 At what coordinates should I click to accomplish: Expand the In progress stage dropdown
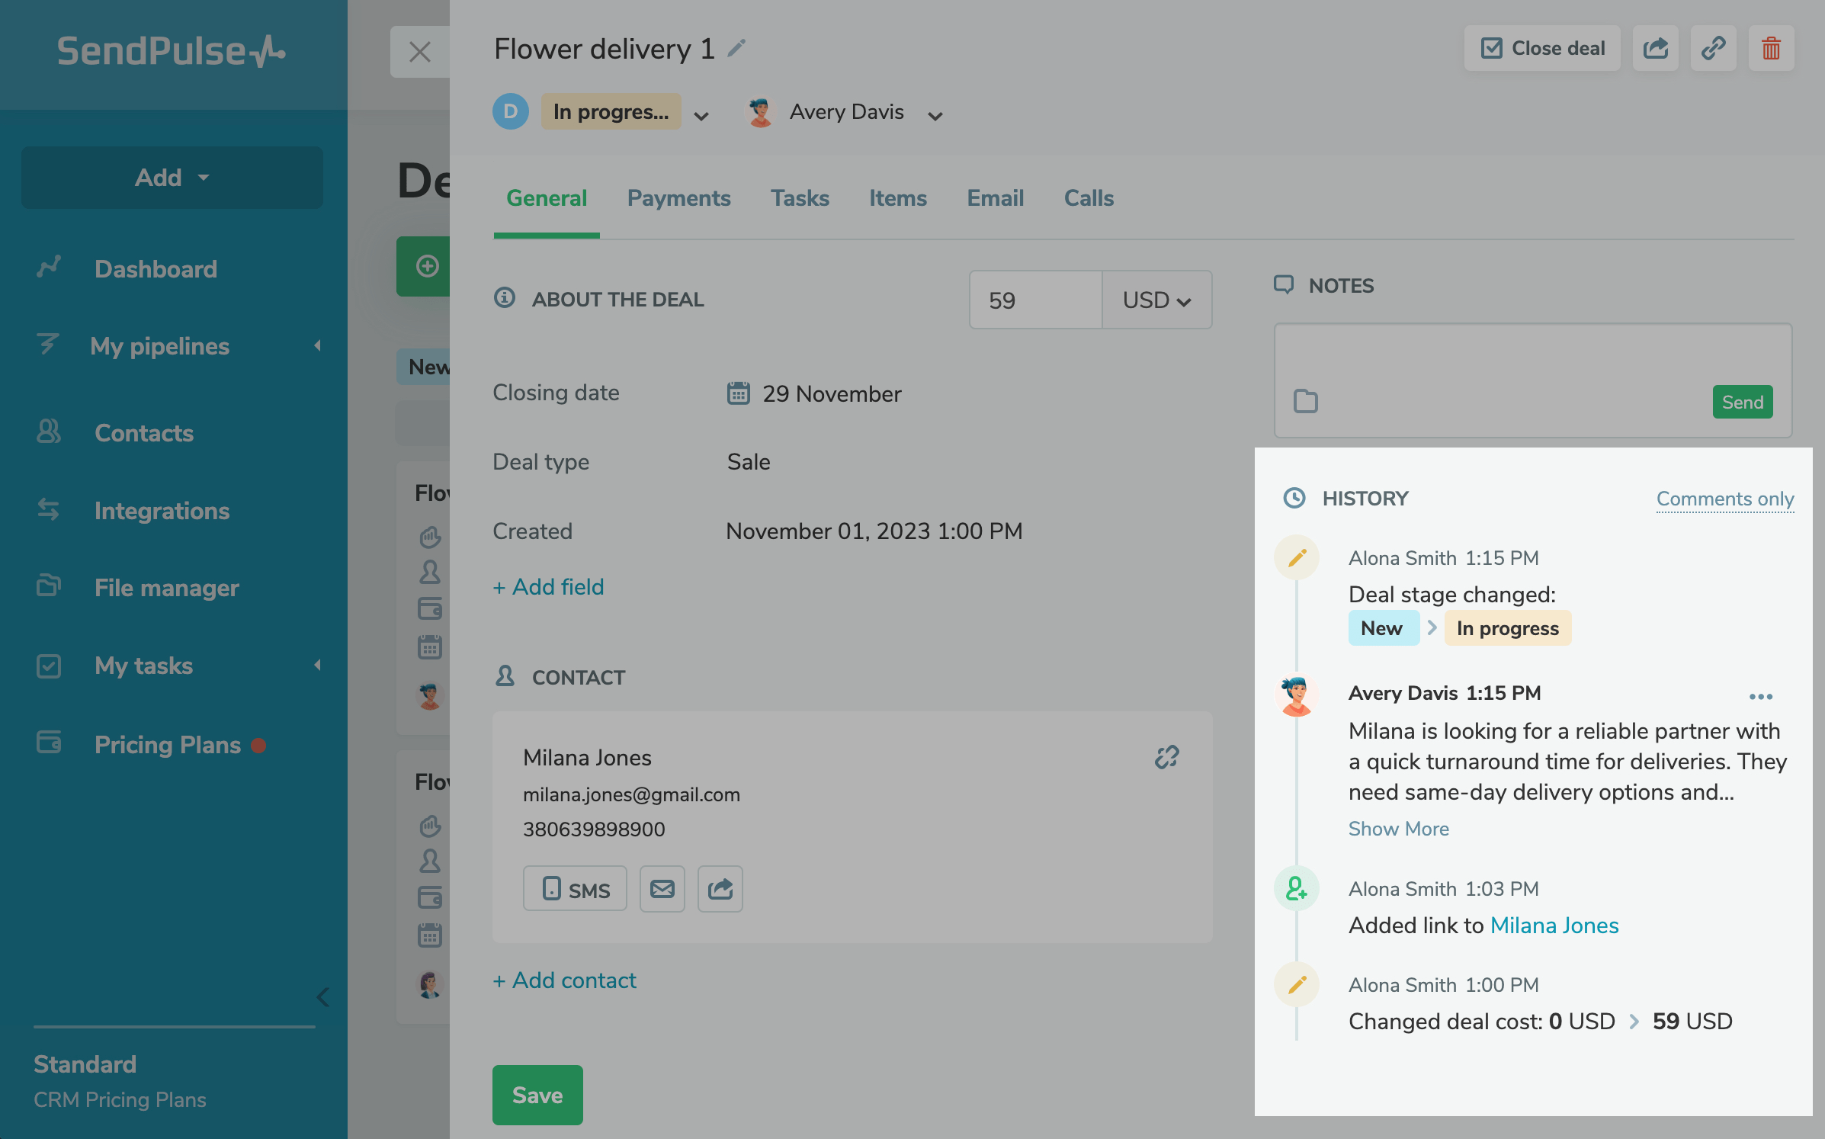[701, 116]
